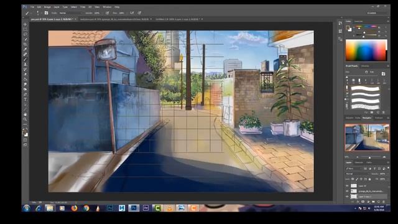Click Navigator zoom in button
Screen dimensions: 398x224
click(384, 157)
